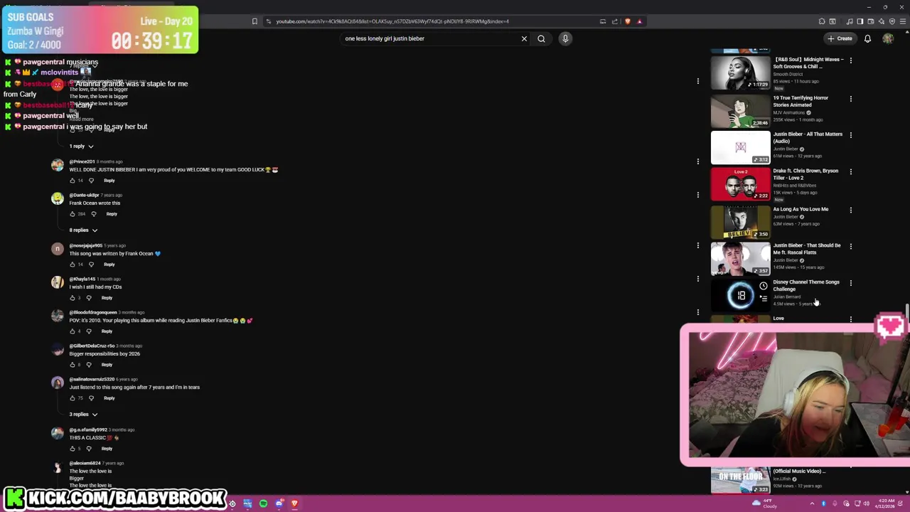Add Disney Channel video to queue icon
Screen dimensions: 910x512
[x=763, y=299]
